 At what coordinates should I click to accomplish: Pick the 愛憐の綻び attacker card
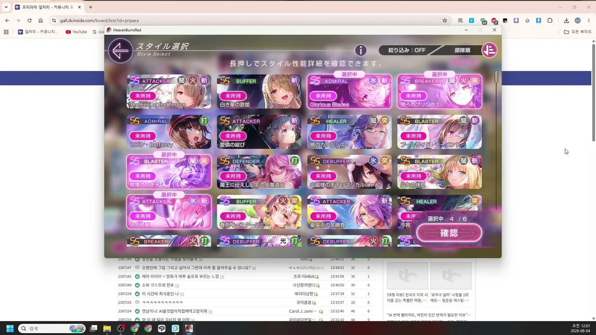point(259,132)
